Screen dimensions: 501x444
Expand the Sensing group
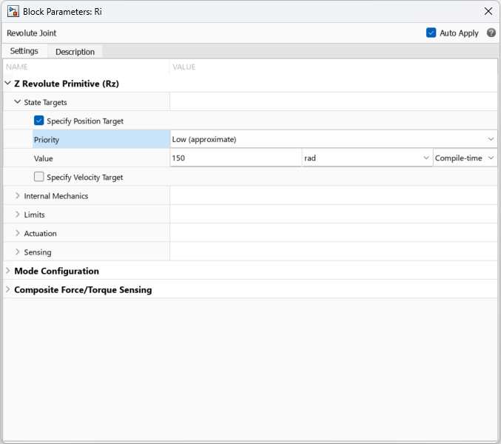click(x=17, y=252)
